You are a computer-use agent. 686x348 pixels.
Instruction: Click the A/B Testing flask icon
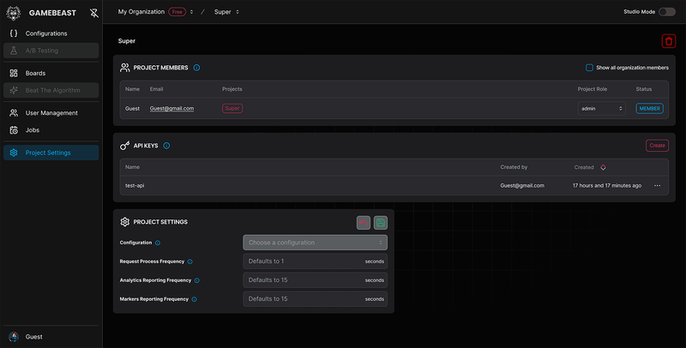[14, 51]
